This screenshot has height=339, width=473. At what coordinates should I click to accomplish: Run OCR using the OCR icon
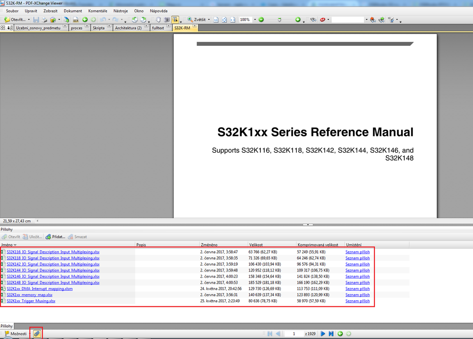pos(76,19)
